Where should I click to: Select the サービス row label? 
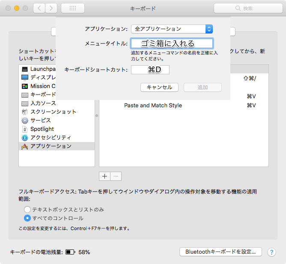41,120
